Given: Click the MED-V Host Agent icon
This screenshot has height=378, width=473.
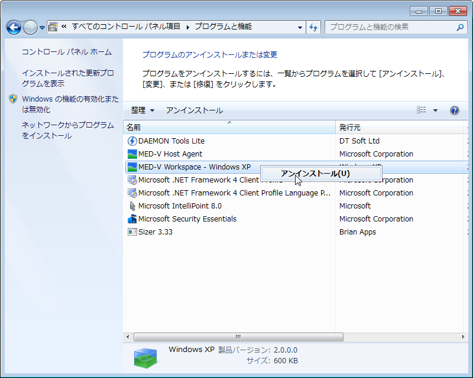Looking at the screenshot, I should (132, 154).
